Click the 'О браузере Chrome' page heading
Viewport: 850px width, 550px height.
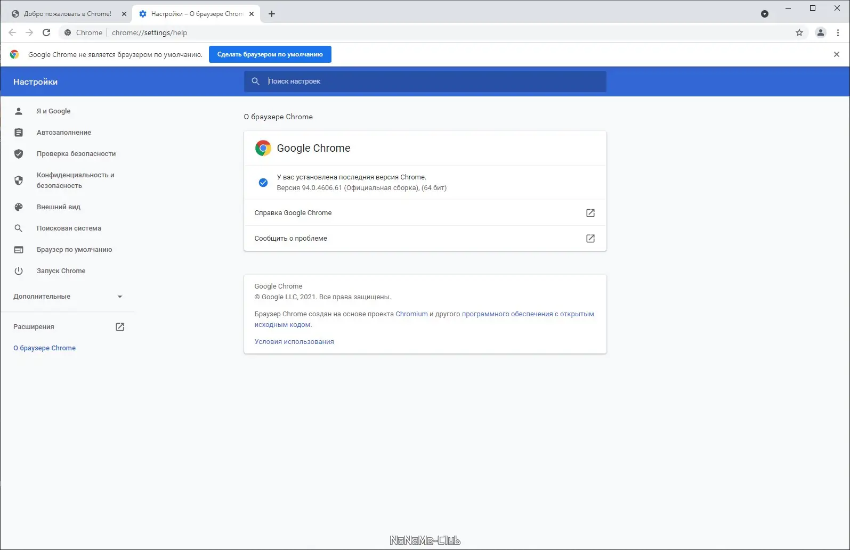[278, 117]
